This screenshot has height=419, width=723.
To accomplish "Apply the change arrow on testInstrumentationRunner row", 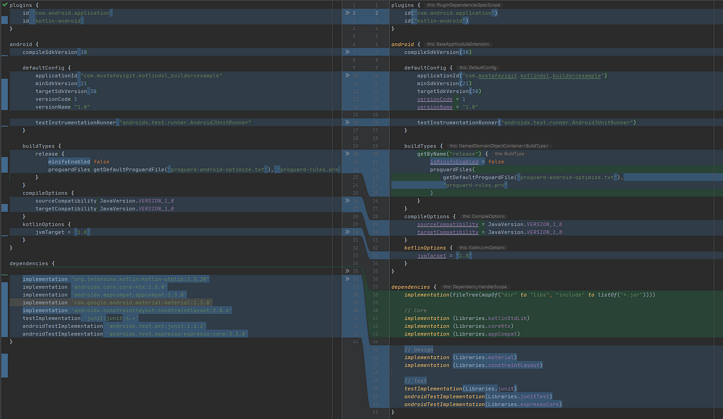I will (348, 123).
